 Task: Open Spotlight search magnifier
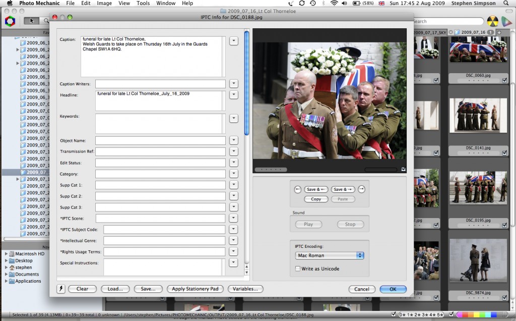point(506,4)
